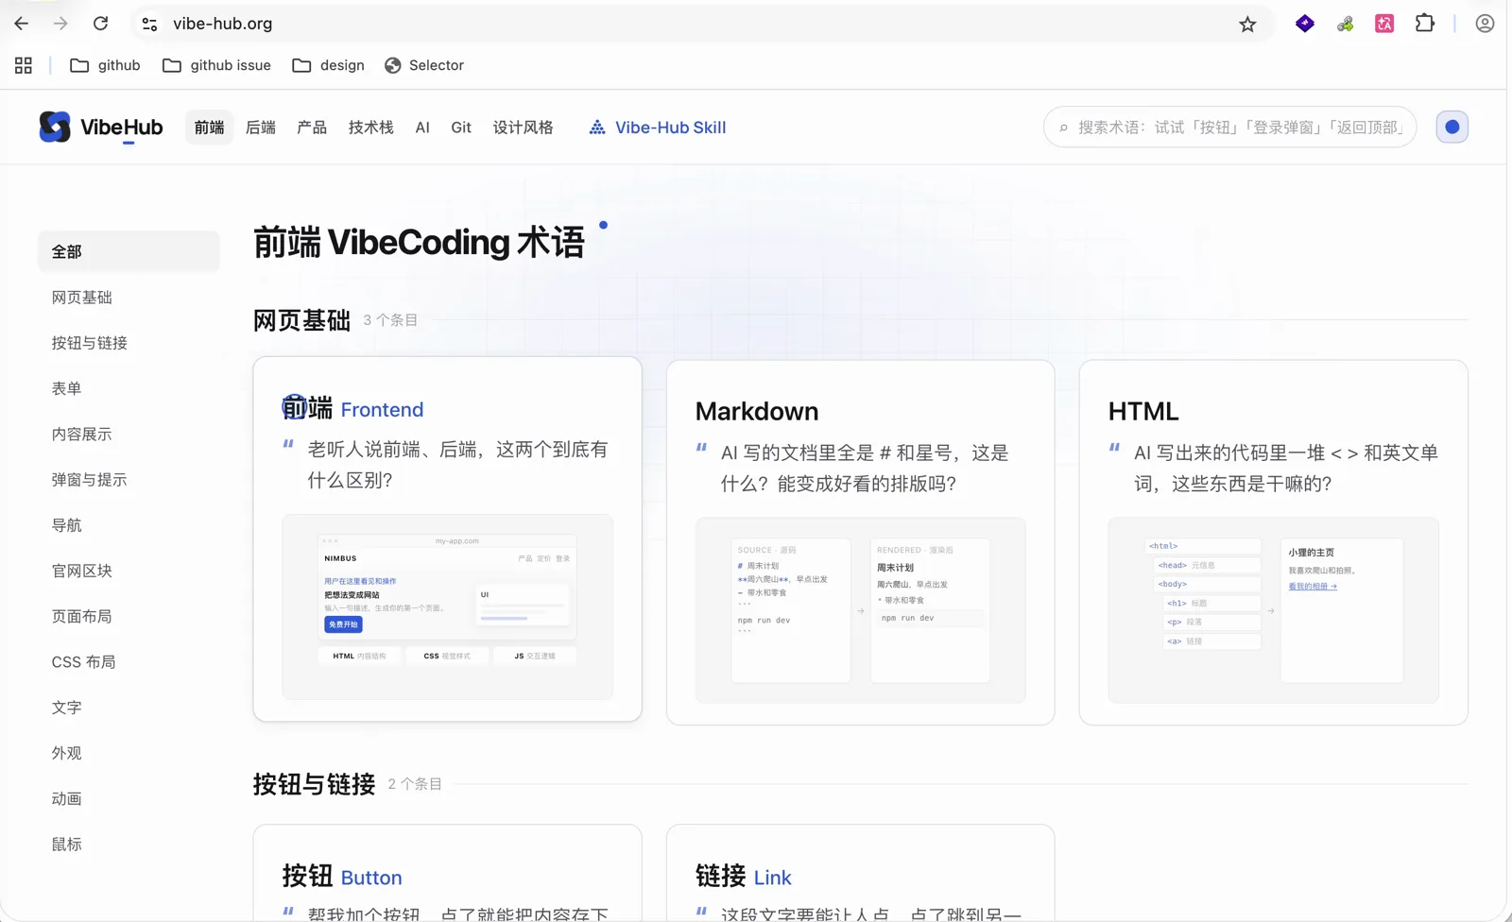1512x922 pixels.
Task: Click the Frontend card preview thumbnail
Action: click(448, 607)
